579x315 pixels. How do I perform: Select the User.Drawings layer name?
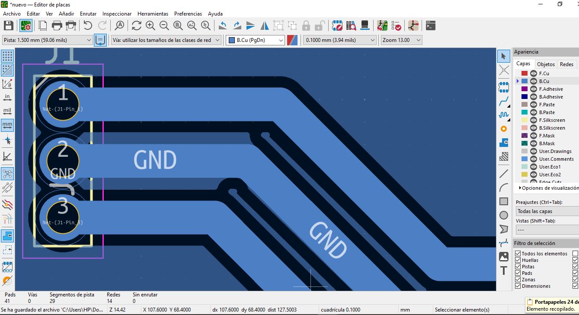555,151
